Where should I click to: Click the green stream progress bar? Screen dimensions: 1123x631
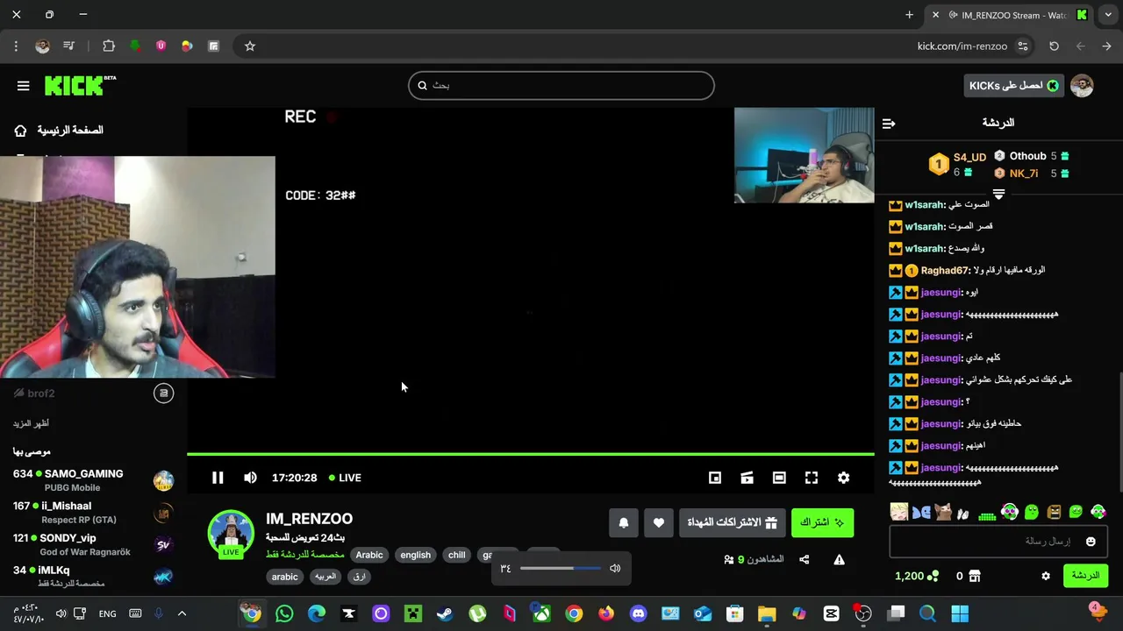tap(531, 454)
